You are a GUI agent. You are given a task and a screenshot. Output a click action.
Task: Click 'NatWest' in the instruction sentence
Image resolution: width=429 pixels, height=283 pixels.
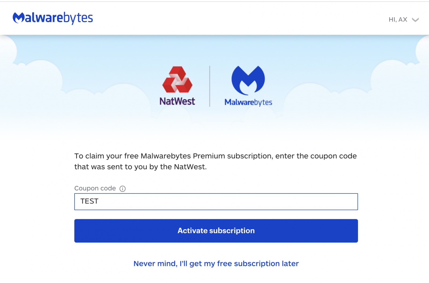tap(190, 167)
